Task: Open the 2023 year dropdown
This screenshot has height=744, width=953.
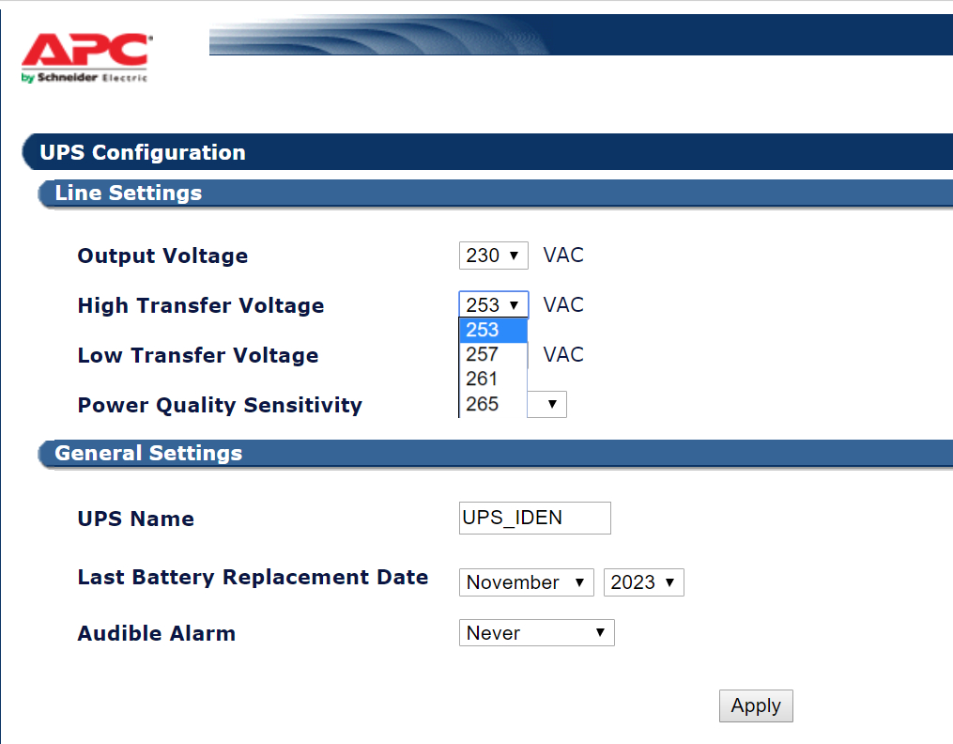Action: coord(643,582)
